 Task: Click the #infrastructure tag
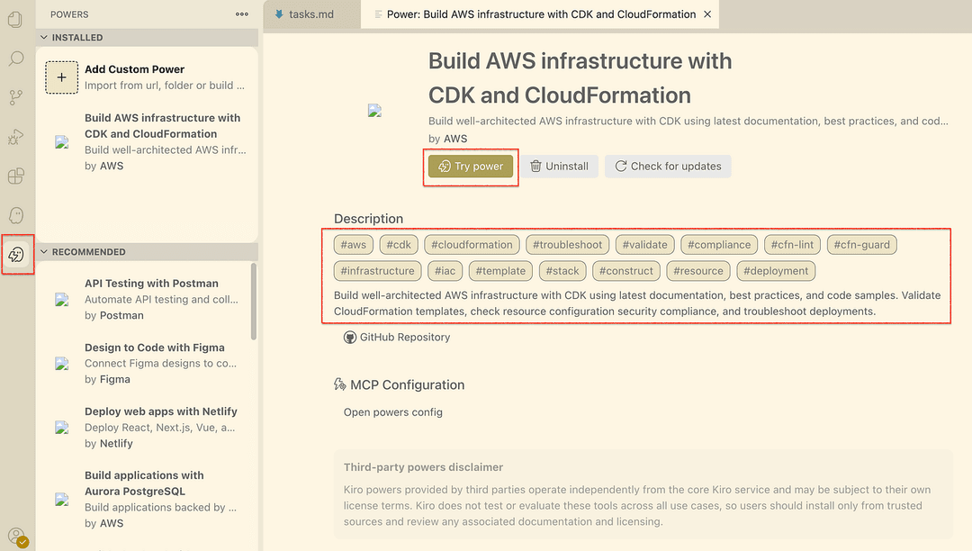377,271
